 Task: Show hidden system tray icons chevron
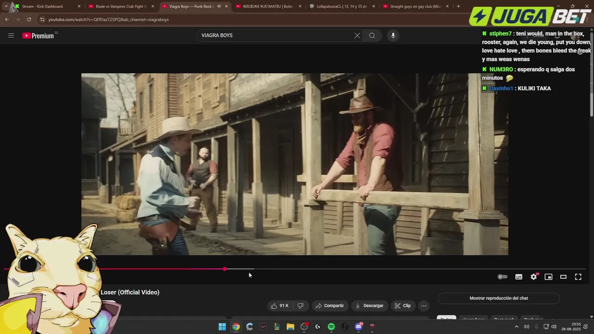pyautogui.click(x=517, y=327)
